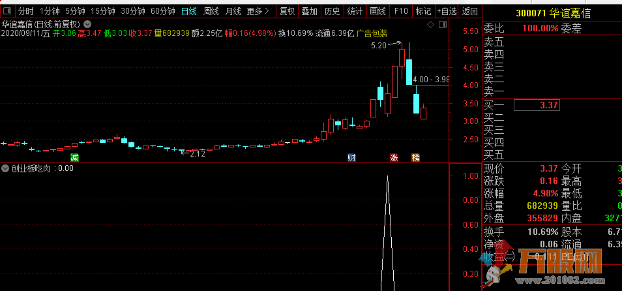Click the diamond icon above the price axis
This screenshot has height=291, width=622.
point(431,25)
